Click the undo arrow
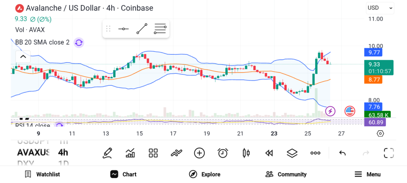 (342, 153)
